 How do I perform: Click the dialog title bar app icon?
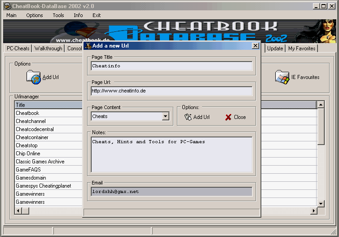point(88,46)
